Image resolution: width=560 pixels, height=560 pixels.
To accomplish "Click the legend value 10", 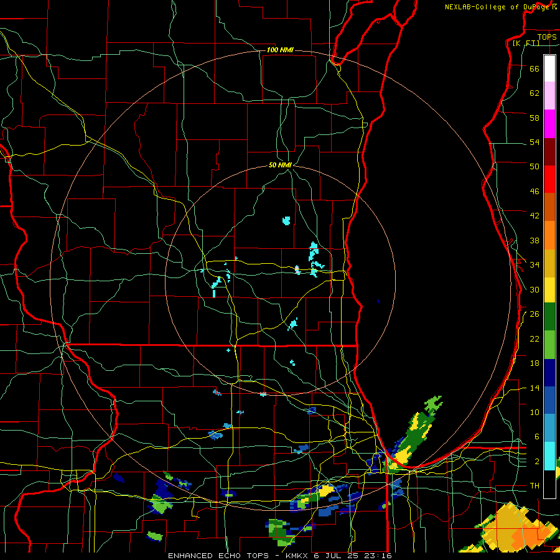I will [x=534, y=412].
